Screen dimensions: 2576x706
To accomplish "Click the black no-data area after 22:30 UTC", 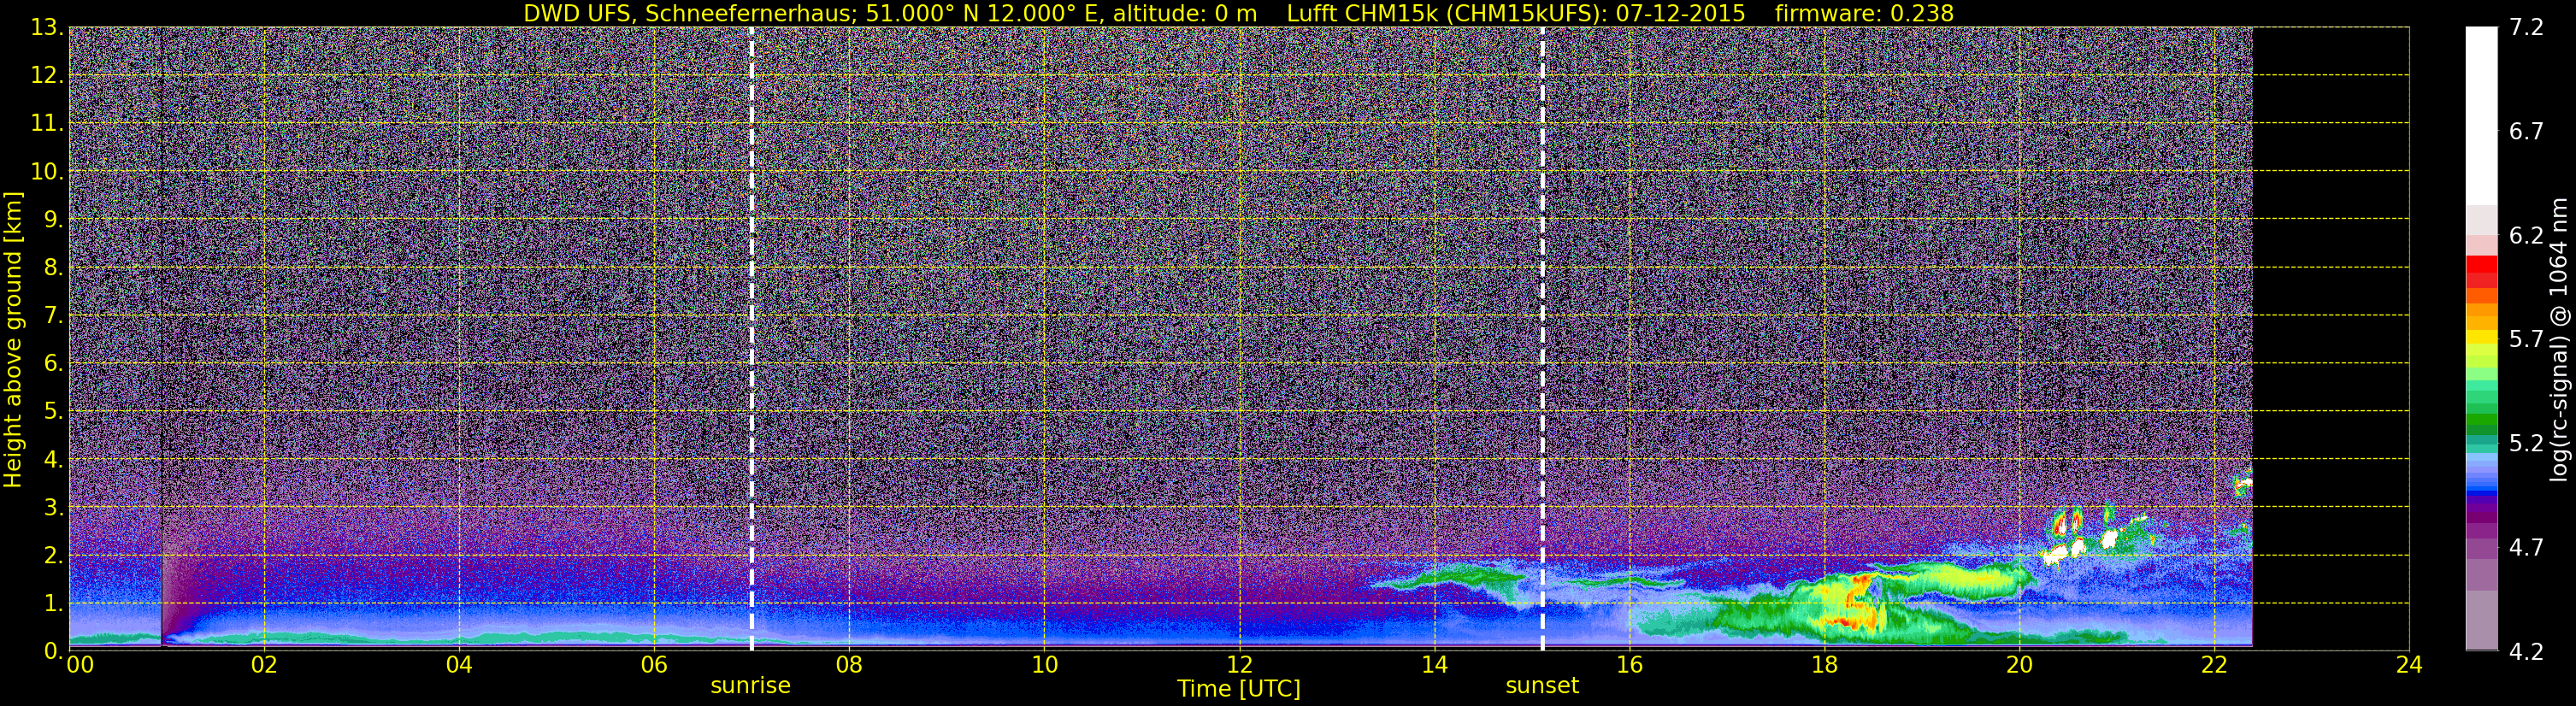I will 2330,339.
